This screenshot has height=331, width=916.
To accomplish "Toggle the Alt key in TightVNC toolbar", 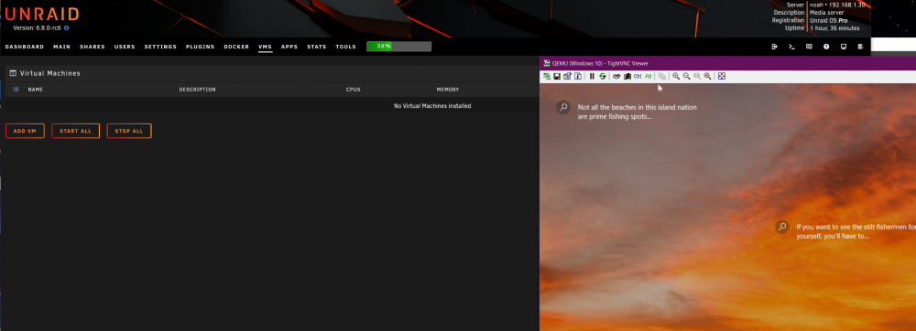I will click(x=648, y=76).
